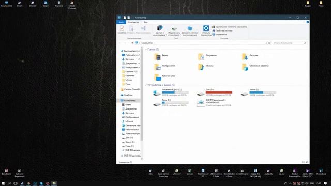Click the Steam shortcut on the desktop
This screenshot has height=186, width=331.
coord(20,4)
